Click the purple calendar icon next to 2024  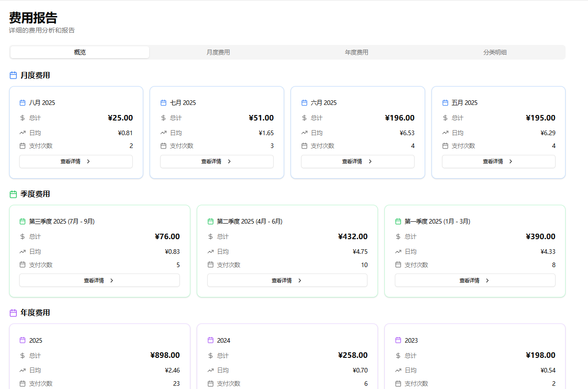tap(210, 340)
